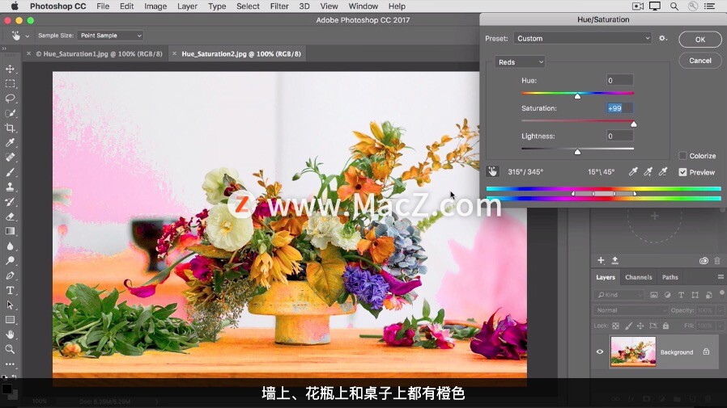
Task: Open the Sample Size Point Sample dropdown
Action: click(x=110, y=36)
